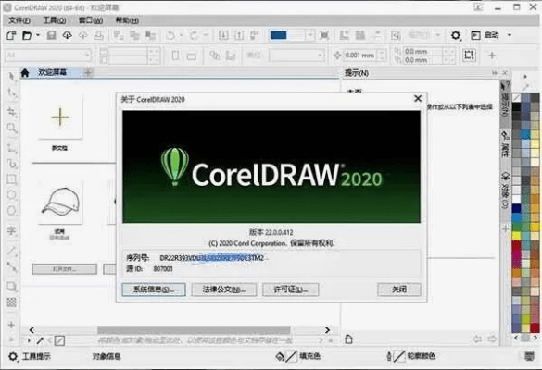Select portrait page orientation icon
This screenshot has width=542, height=370.
point(176,55)
